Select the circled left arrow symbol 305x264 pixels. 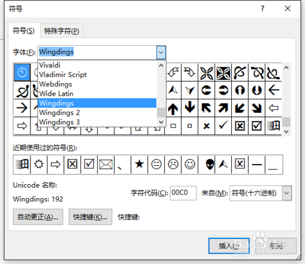206,90
